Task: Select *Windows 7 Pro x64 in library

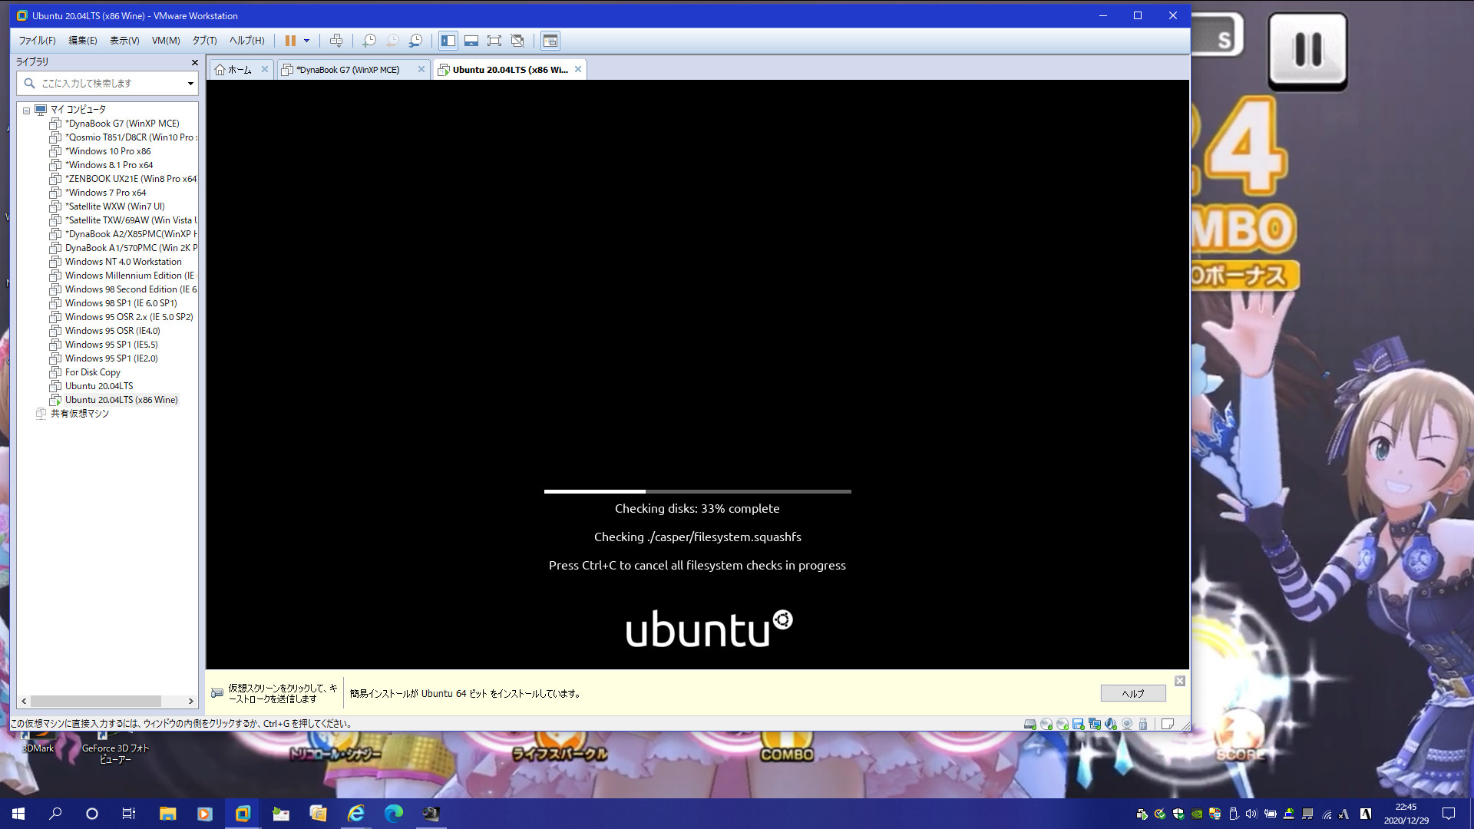Action: coord(97,193)
